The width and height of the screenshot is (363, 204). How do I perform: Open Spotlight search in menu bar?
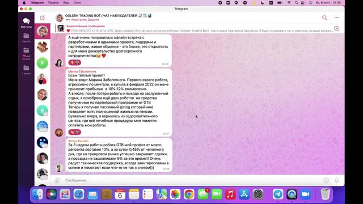296,2
